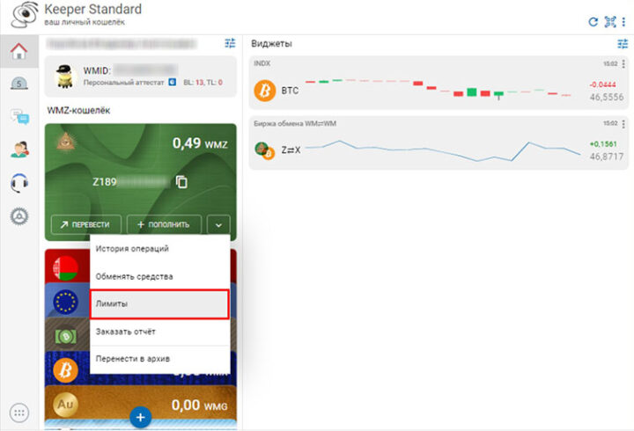Click the 46,5556 BTC price value
This screenshot has width=634, height=431.
(x=607, y=97)
